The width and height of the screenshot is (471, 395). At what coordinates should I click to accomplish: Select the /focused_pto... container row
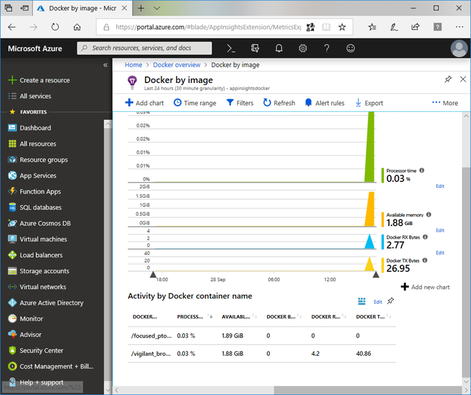coord(262,335)
